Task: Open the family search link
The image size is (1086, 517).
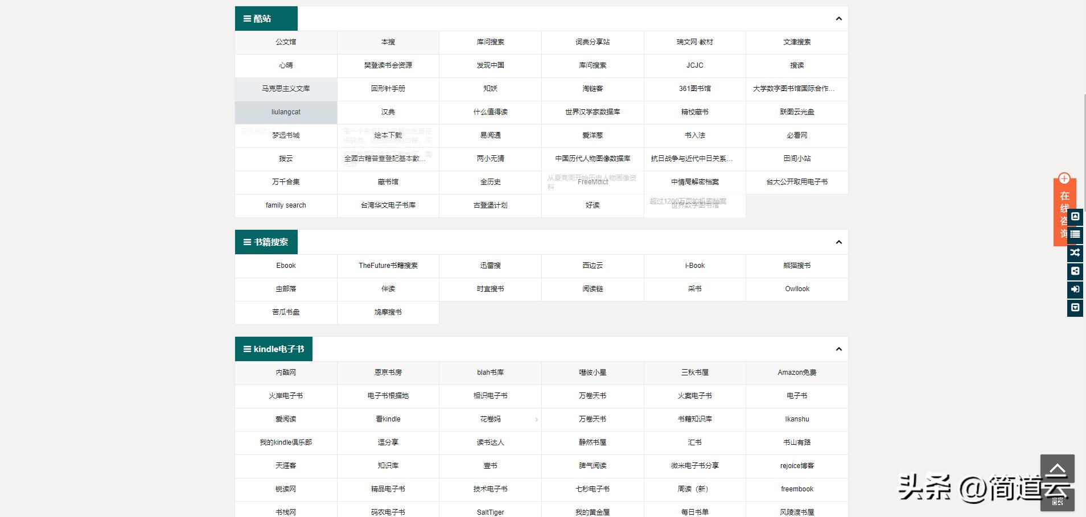Action: click(x=286, y=205)
